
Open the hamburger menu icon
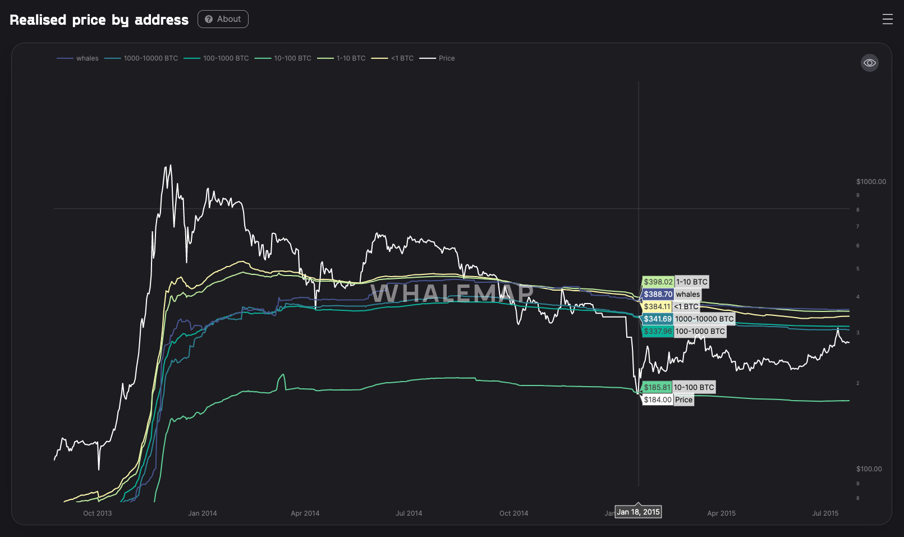[x=887, y=19]
